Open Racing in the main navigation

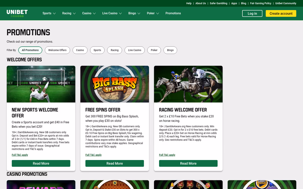(67, 13)
